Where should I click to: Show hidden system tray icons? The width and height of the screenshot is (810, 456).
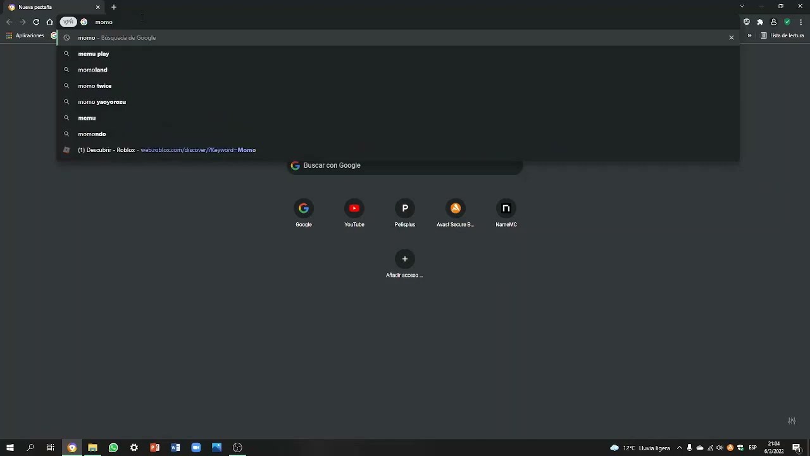[x=680, y=448]
